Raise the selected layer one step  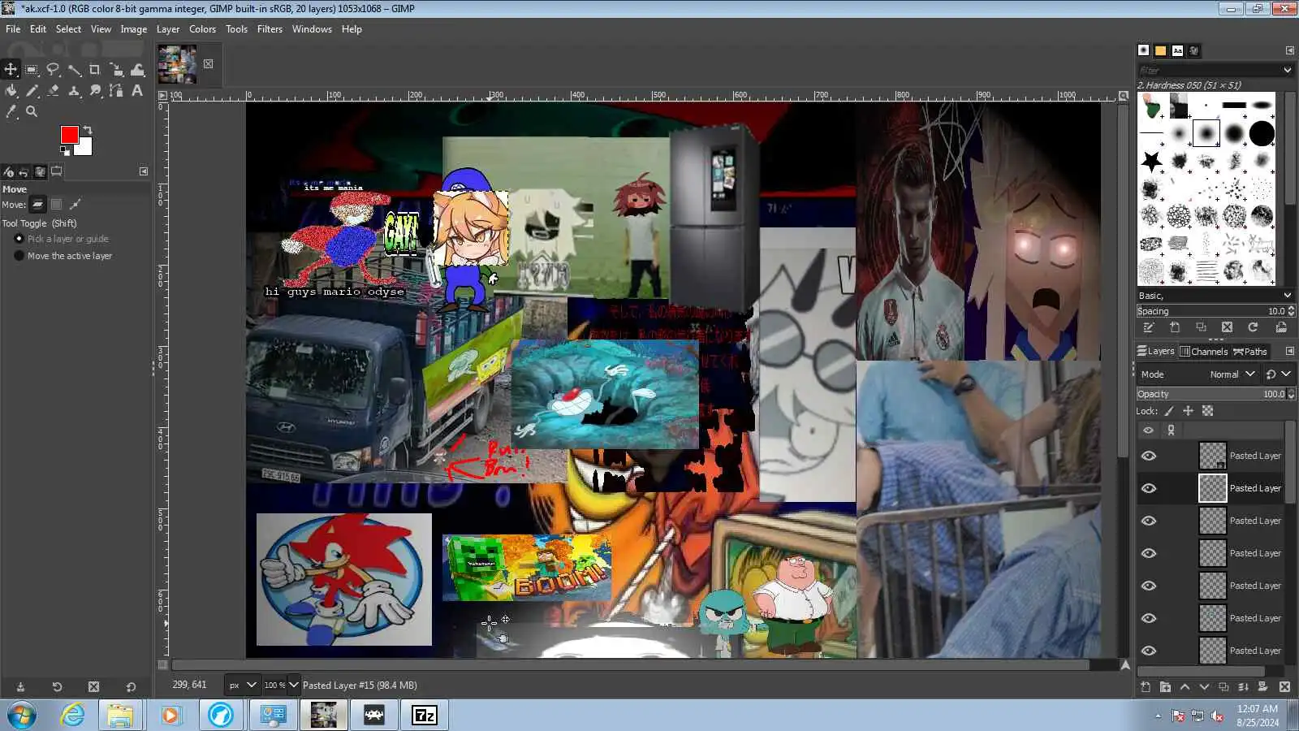tap(1185, 687)
